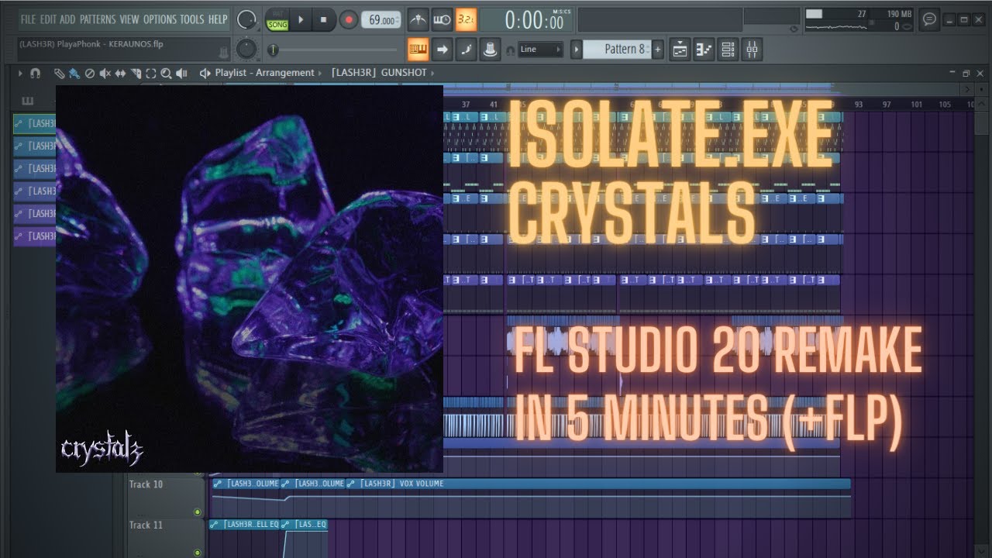Click the main volume knob
This screenshot has height=558, width=992.
(246, 19)
